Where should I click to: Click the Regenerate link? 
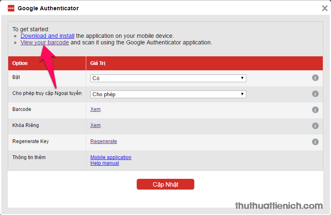[103, 141]
